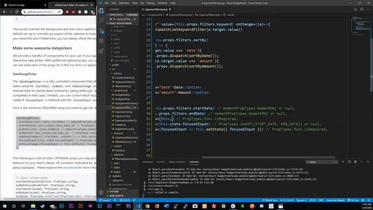The width and height of the screenshot is (373, 210).
Task: Click the editor horizontal scrollbar
Action: 268,157
